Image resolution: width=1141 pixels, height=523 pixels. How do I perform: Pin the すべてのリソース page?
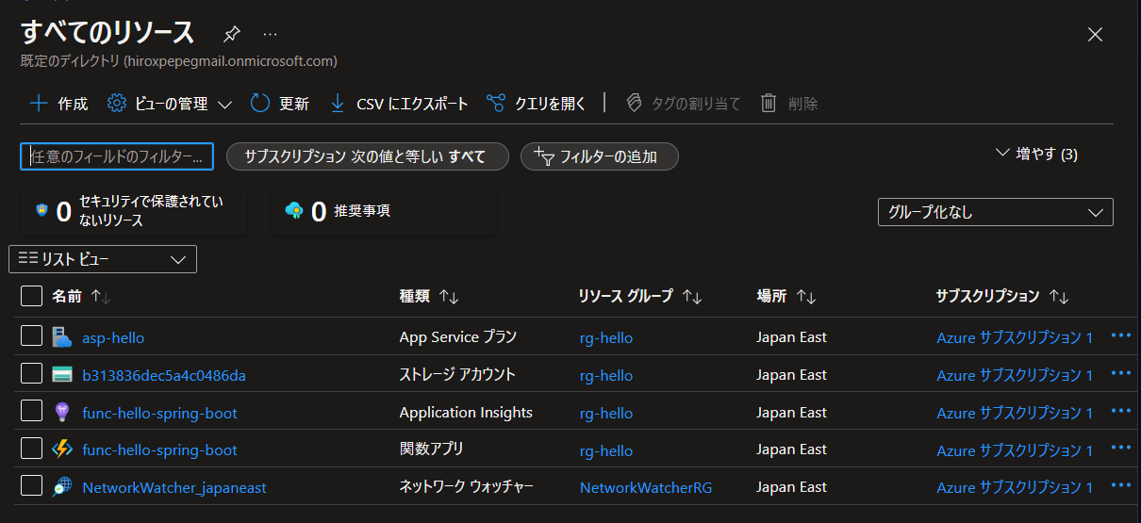coord(231,34)
